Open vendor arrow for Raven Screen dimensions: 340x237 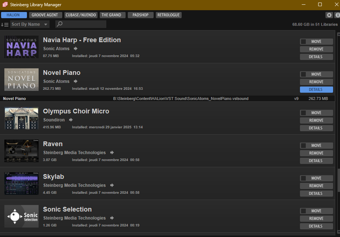pyautogui.click(x=112, y=152)
